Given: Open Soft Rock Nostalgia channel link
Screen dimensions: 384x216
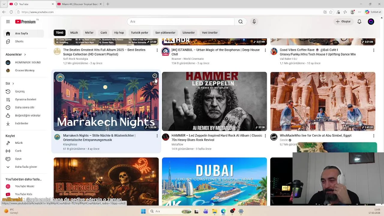Looking at the screenshot, I should pos(76,59).
